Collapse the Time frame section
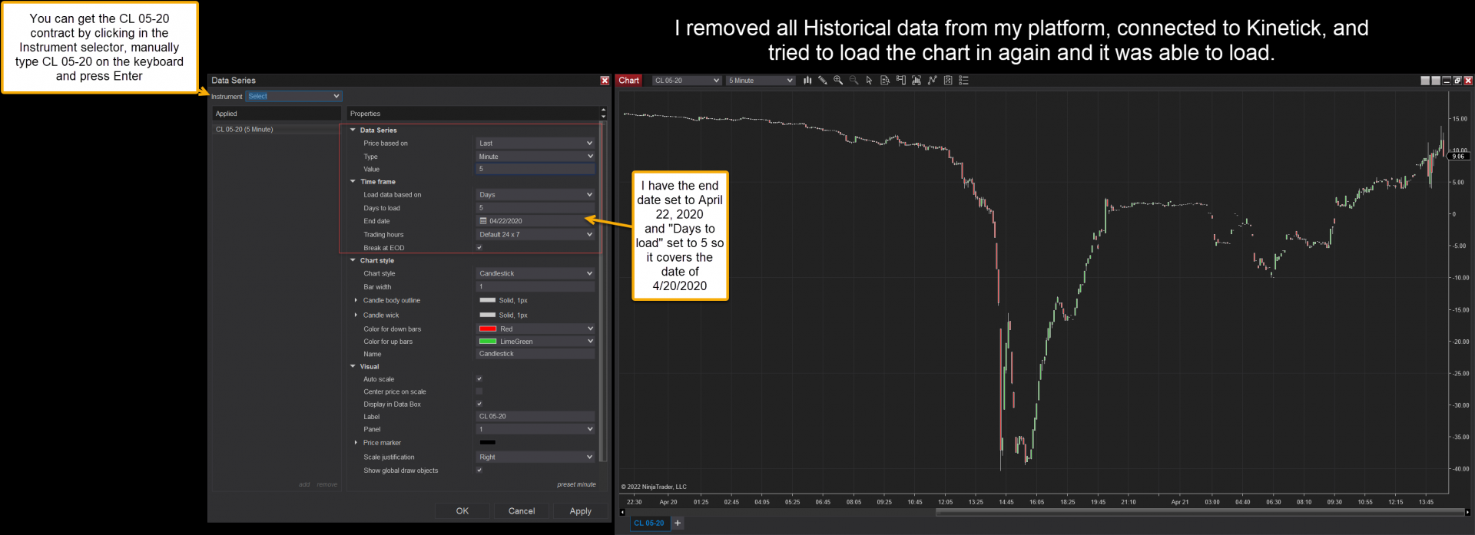This screenshot has height=535, width=1475. pyautogui.click(x=353, y=181)
